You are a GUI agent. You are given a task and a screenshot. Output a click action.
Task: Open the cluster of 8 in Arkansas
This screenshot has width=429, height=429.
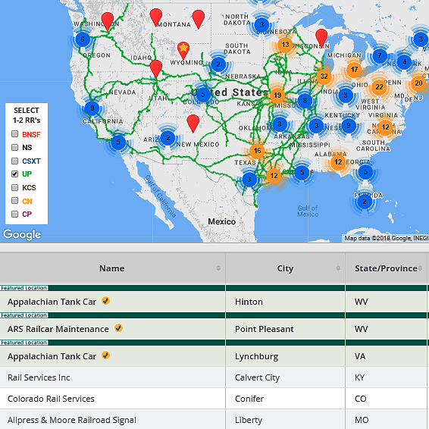pyautogui.click(x=280, y=124)
